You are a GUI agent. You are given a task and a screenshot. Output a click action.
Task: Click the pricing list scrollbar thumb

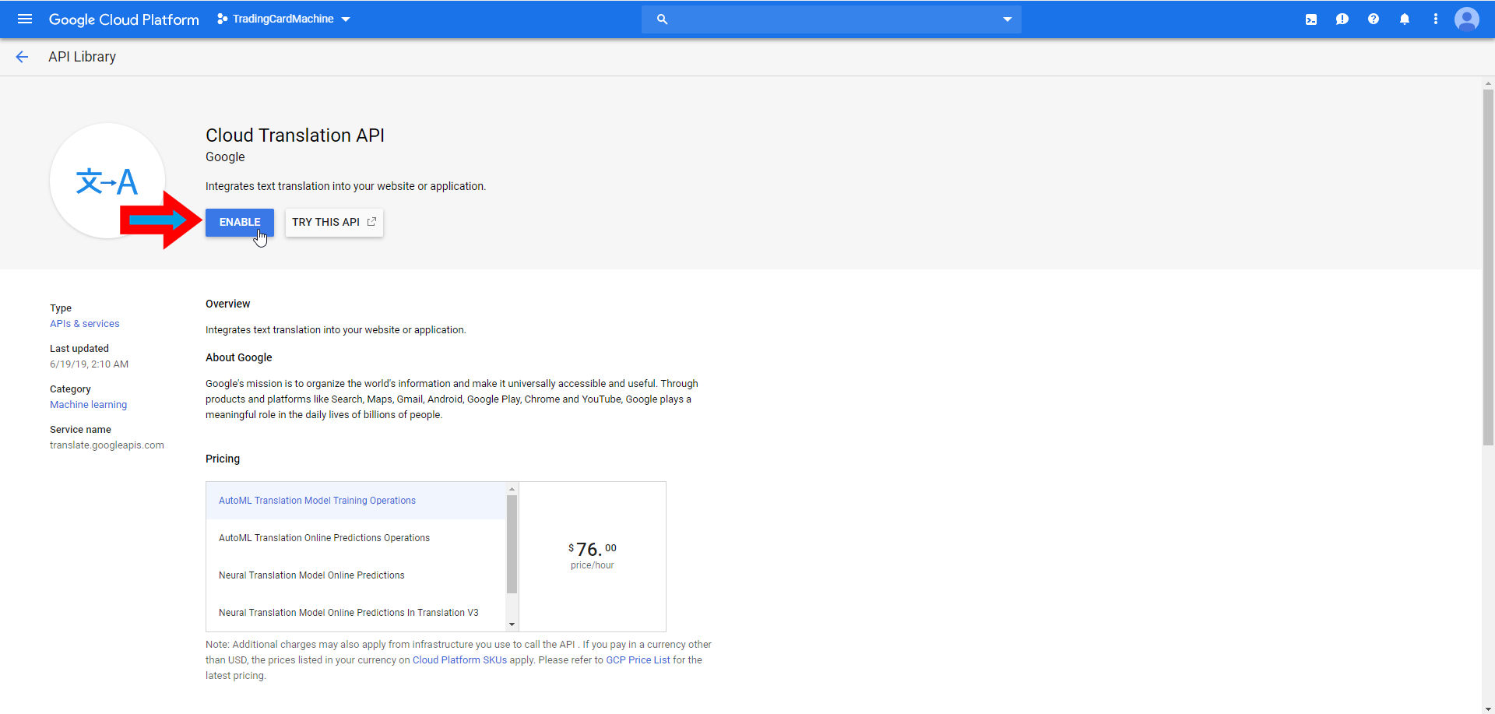point(512,543)
